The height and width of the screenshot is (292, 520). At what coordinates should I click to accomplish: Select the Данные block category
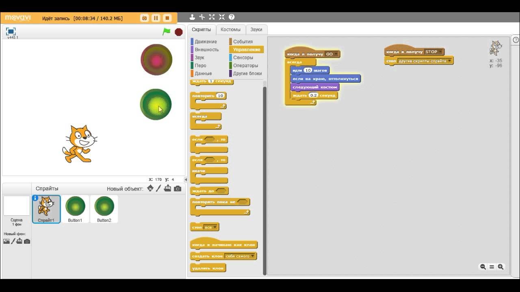point(203,73)
